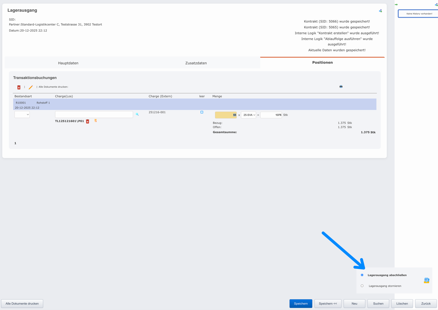Click the magnifier icon beside Charge field
Image resolution: width=438 pixels, height=310 pixels.
(137, 114)
